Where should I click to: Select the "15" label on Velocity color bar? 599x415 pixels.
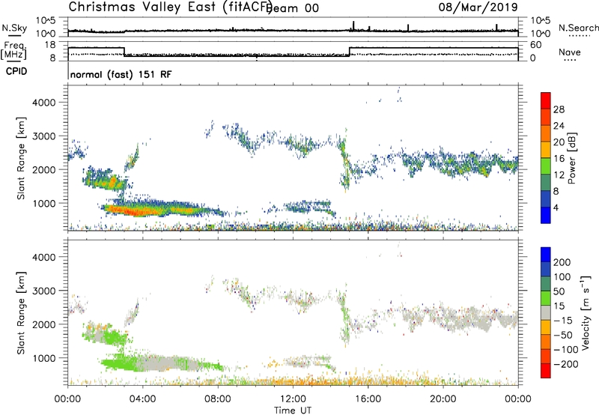coord(559,306)
